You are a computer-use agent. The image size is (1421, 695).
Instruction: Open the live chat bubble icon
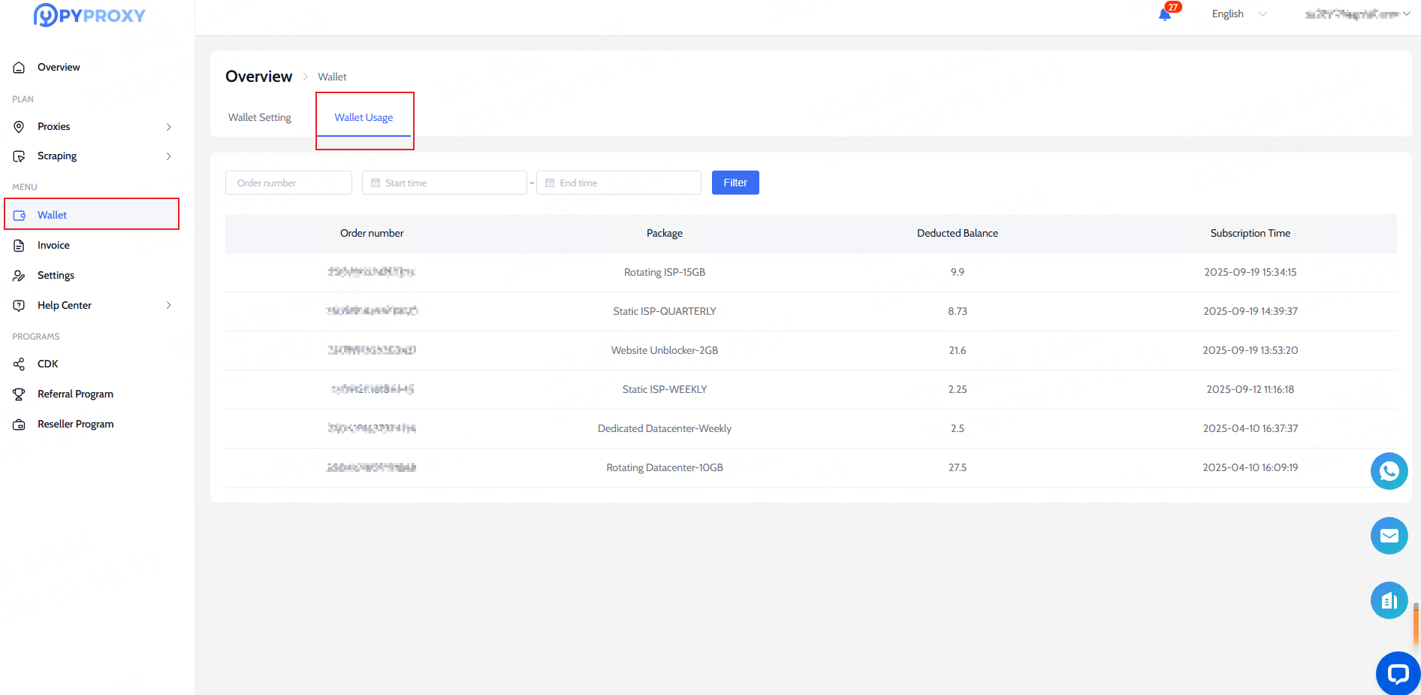[1397, 673]
